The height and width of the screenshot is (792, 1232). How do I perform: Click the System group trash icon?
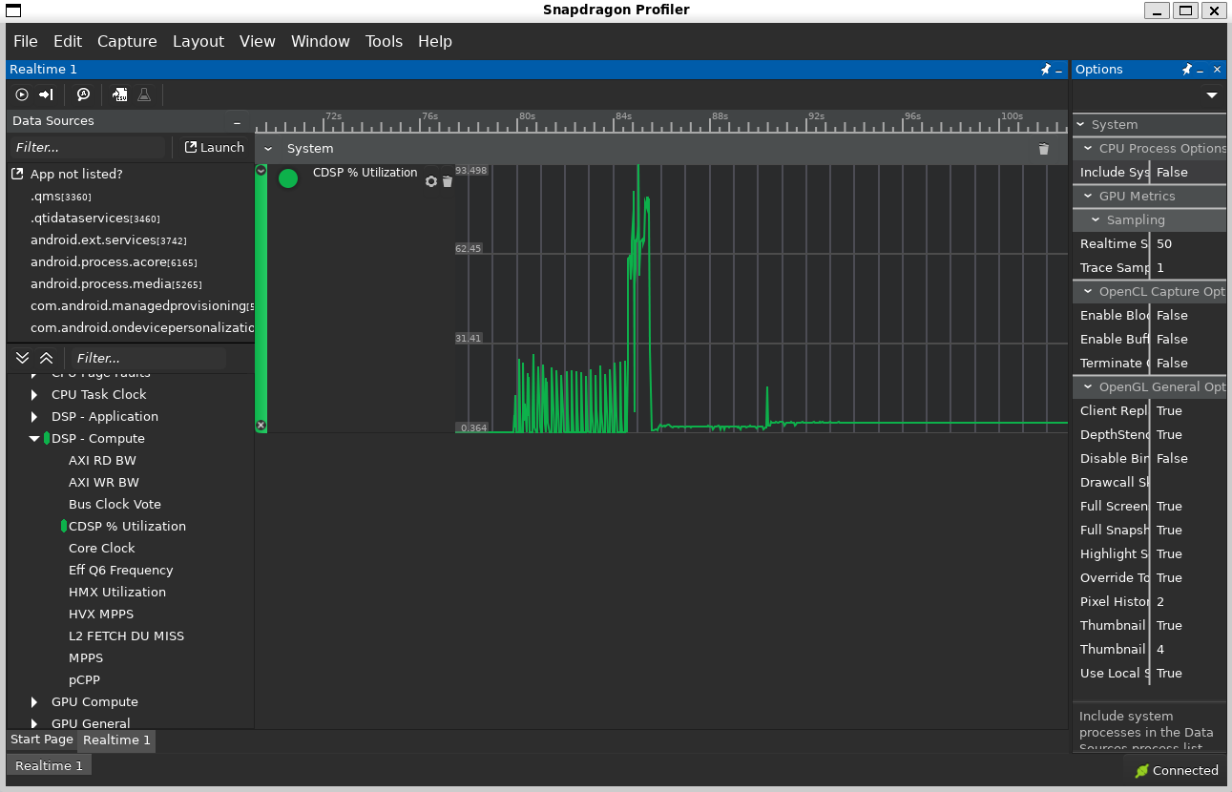(1043, 149)
